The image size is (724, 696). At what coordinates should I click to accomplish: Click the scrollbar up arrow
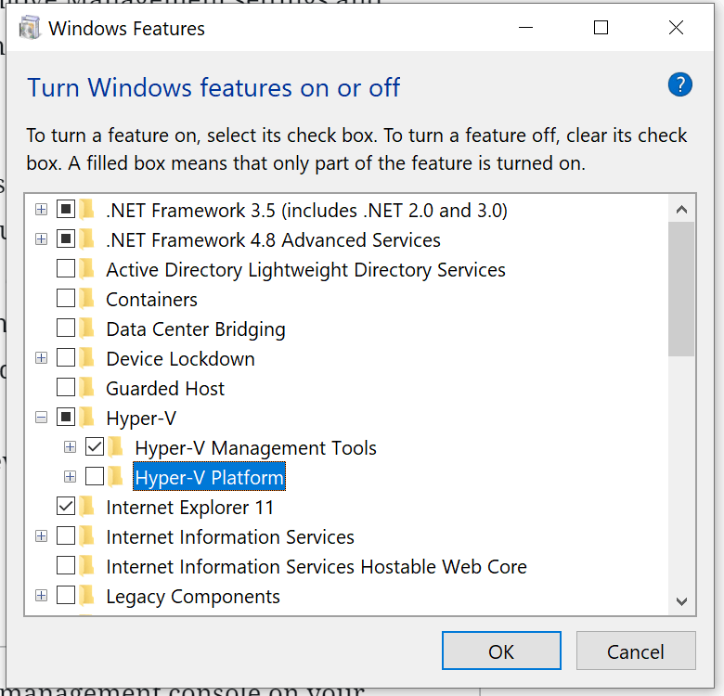tap(681, 210)
